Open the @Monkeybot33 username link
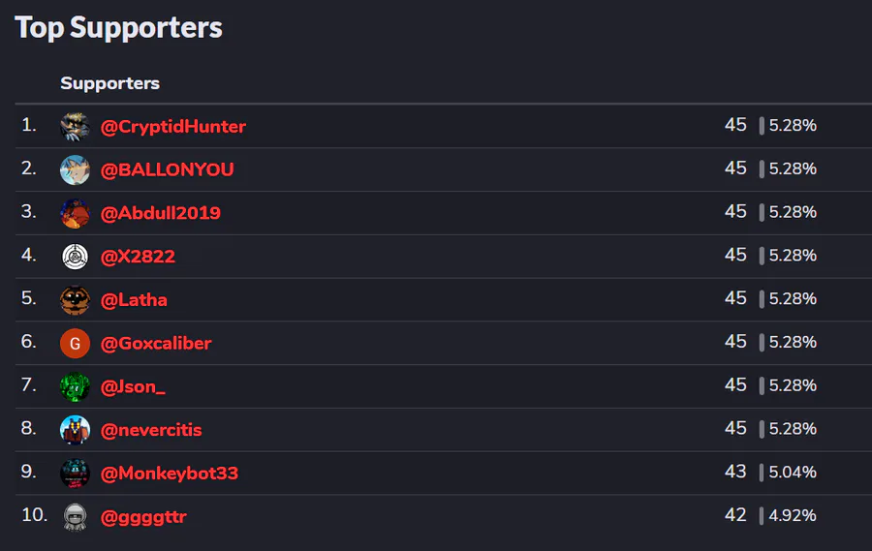The width and height of the screenshot is (872, 551). pos(169,474)
